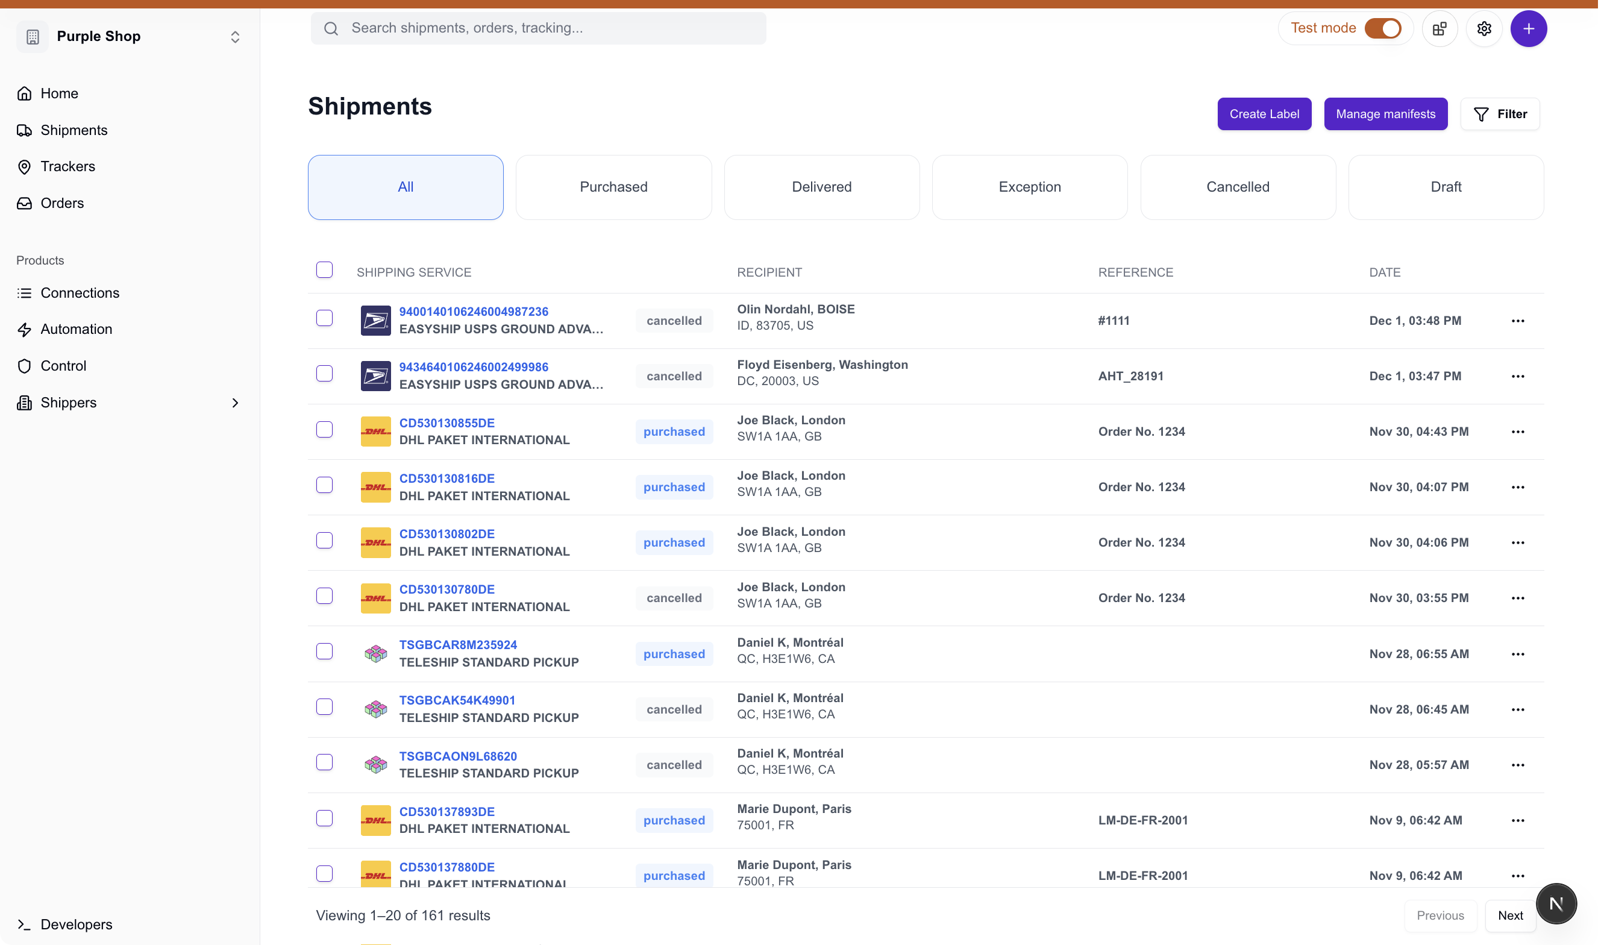Click the purchased status badge for CD530130802DE

pos(674,542)
